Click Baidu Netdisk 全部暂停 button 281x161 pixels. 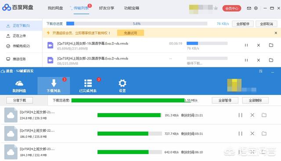(243, 24)
